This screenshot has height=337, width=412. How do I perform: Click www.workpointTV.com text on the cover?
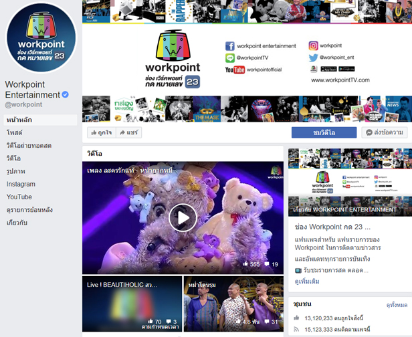(340, 80)
